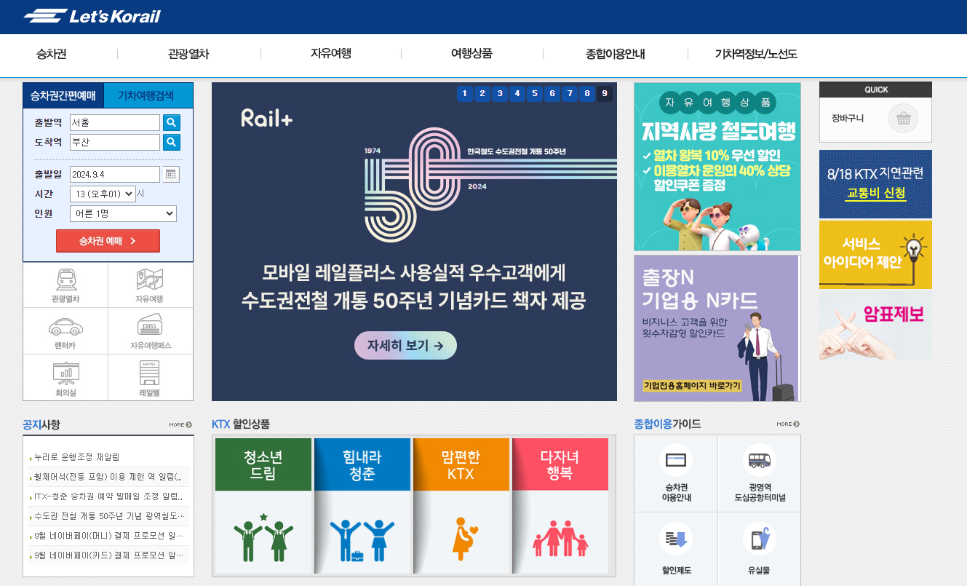Image resolution: width=967 pixels, height=586 pixels.
Task: Open the 맘편한 KTX discount card
Action: click(461, 506)
